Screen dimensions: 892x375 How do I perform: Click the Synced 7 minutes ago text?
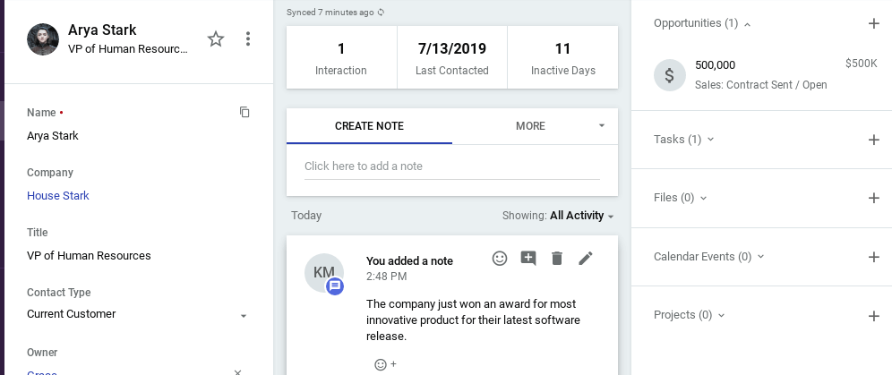click(330, 12)
